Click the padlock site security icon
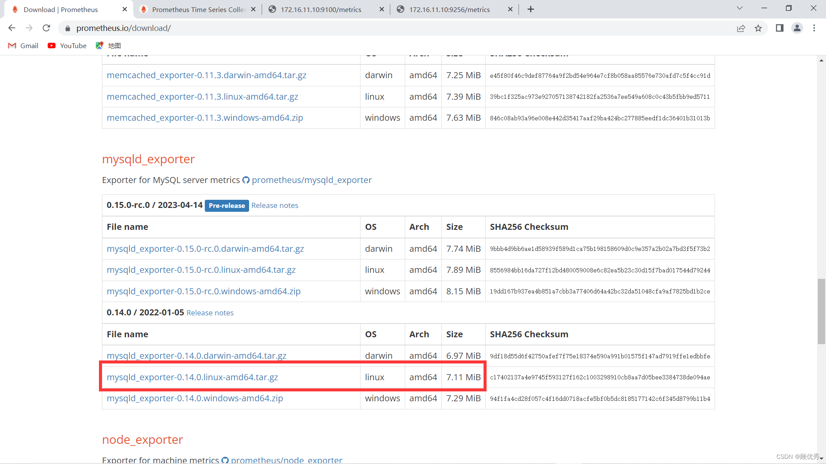The image size is (826, 464). [x=68, y=28]
